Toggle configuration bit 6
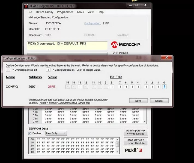 click(x=126, y=87)
